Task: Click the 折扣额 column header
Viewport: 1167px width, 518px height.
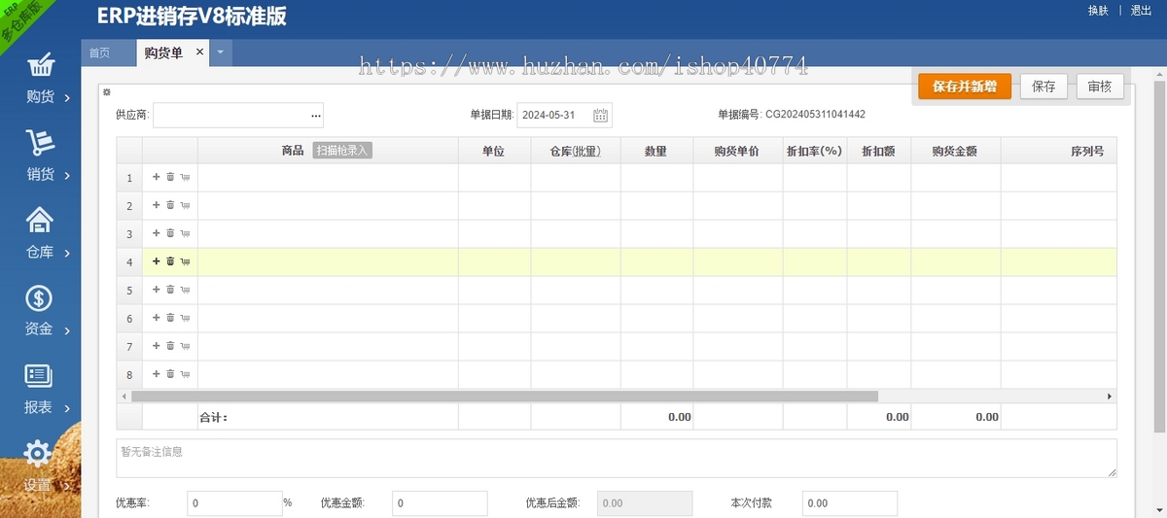Action: (x=878, y=152)
